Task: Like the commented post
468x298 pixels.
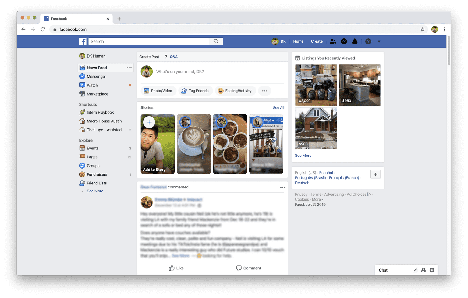Action: point(176,268)
